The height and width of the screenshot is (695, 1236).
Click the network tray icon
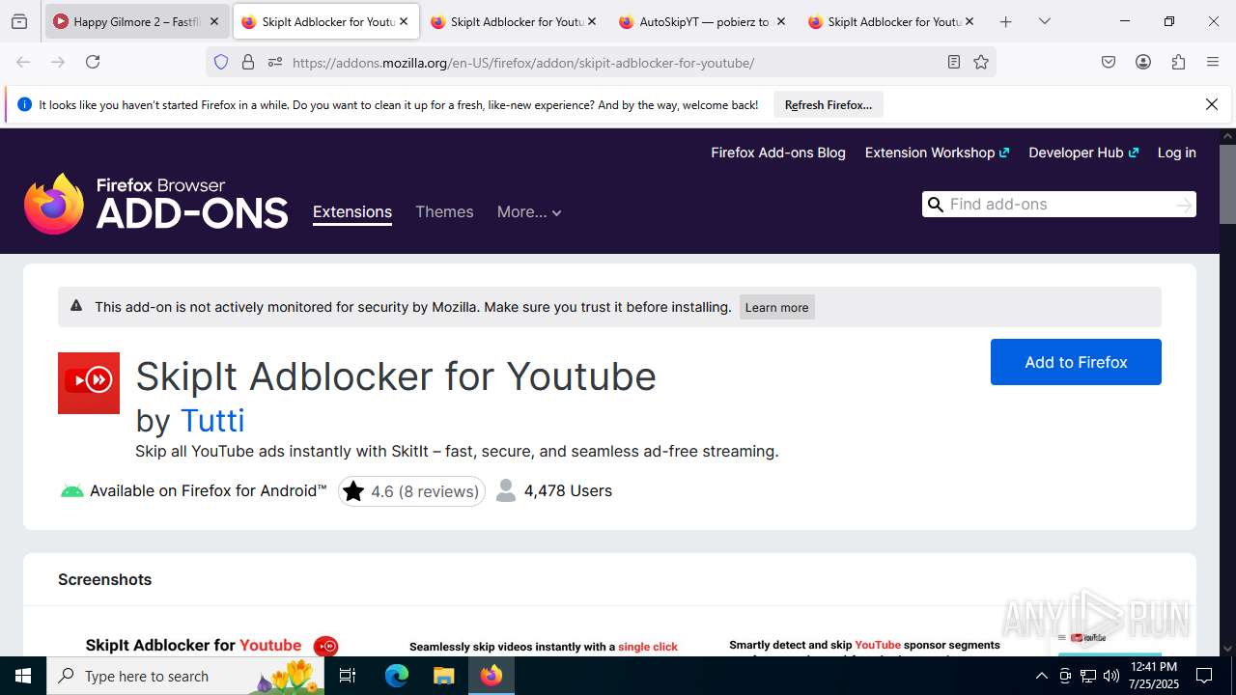click(x=1088, y=676)
